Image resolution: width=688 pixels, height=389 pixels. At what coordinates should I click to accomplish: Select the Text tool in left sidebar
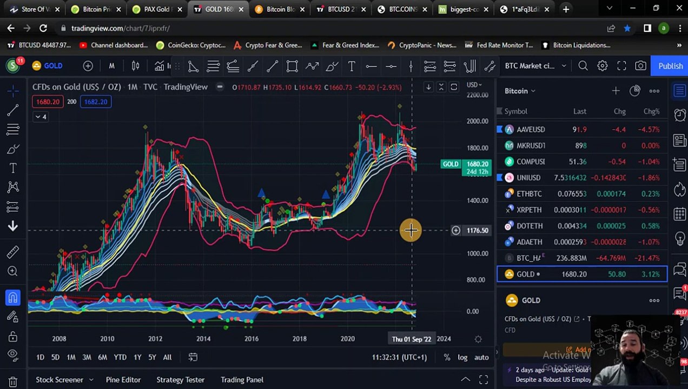pos(13,169)
